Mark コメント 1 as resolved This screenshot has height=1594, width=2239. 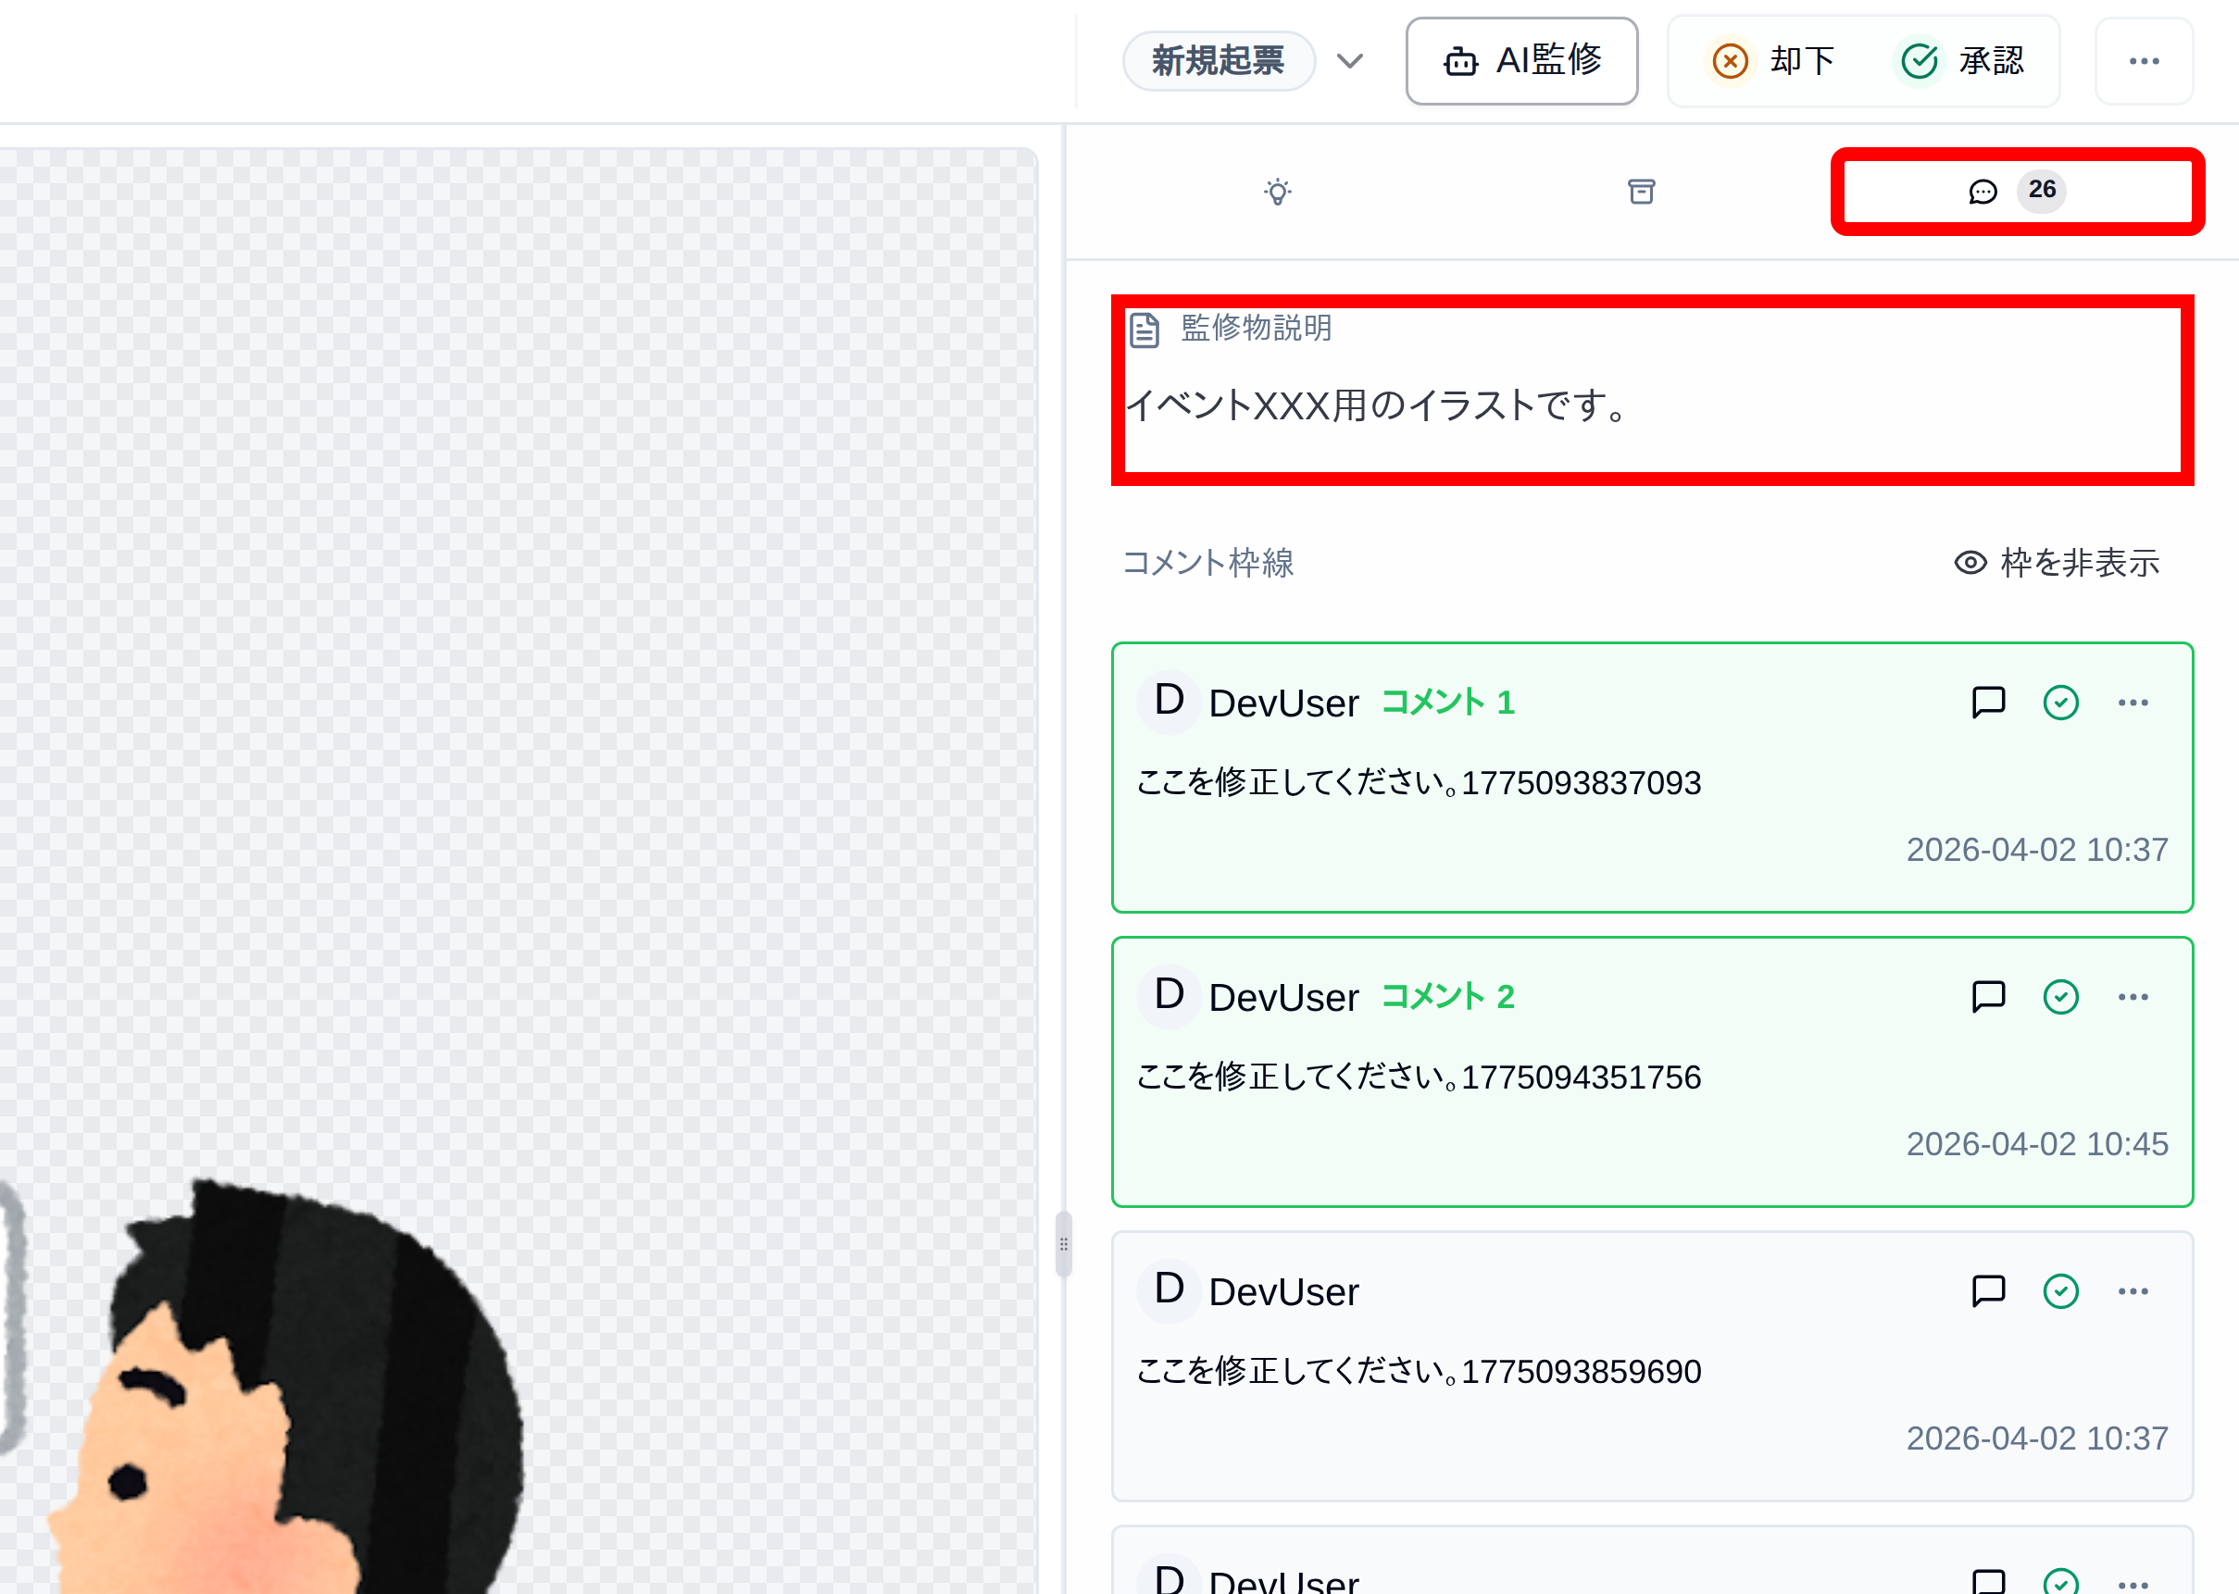(x=2060, y=703)
